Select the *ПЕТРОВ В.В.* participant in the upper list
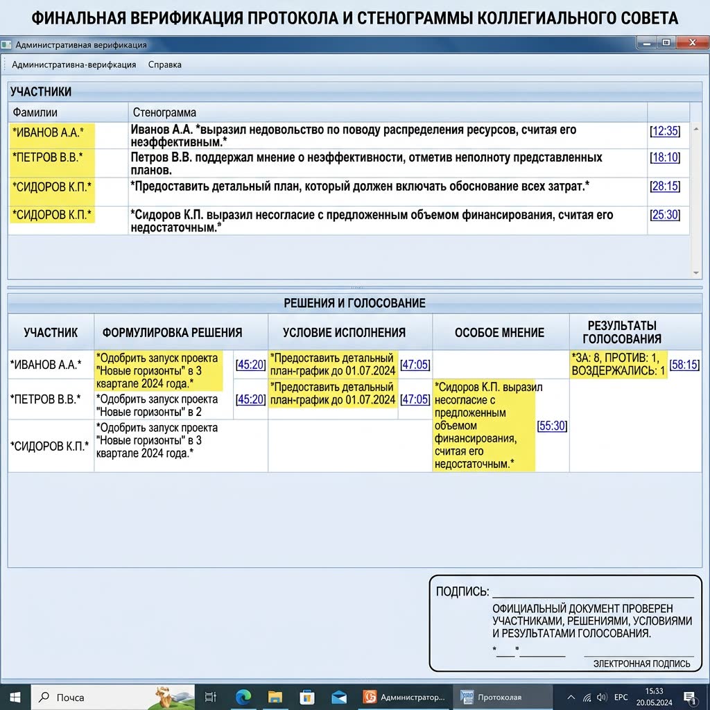The image size is (710, 710). tap(48, 157)
